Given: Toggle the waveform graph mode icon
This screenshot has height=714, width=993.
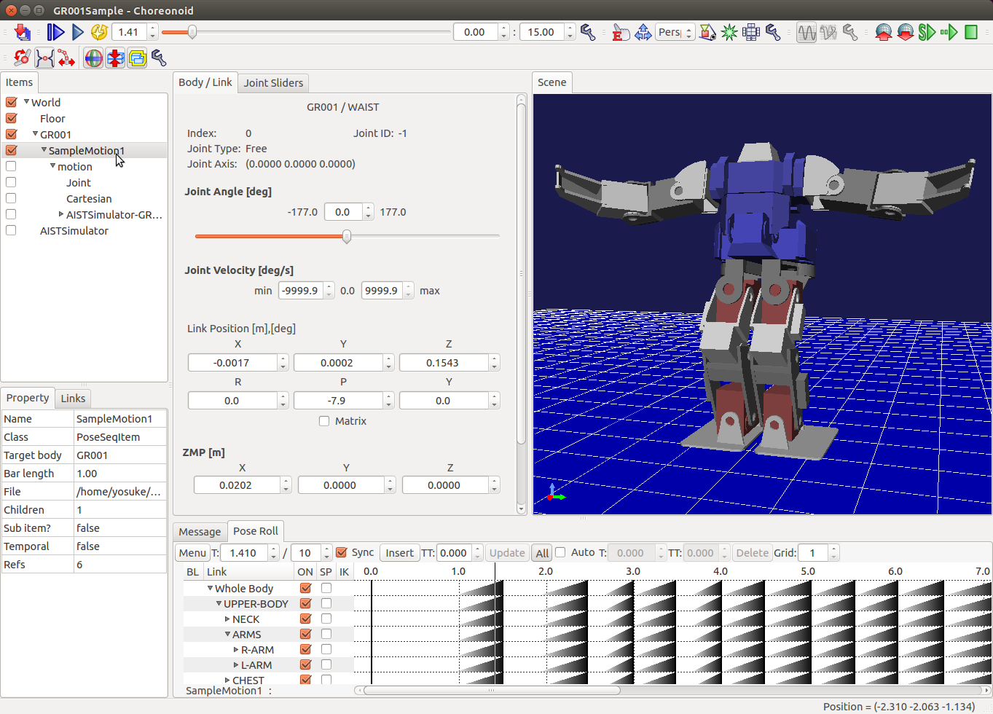Looking at the screenshot, I should point(806,32).
